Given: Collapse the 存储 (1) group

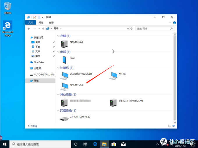Looking at the screenshot, I should point(58,36).
